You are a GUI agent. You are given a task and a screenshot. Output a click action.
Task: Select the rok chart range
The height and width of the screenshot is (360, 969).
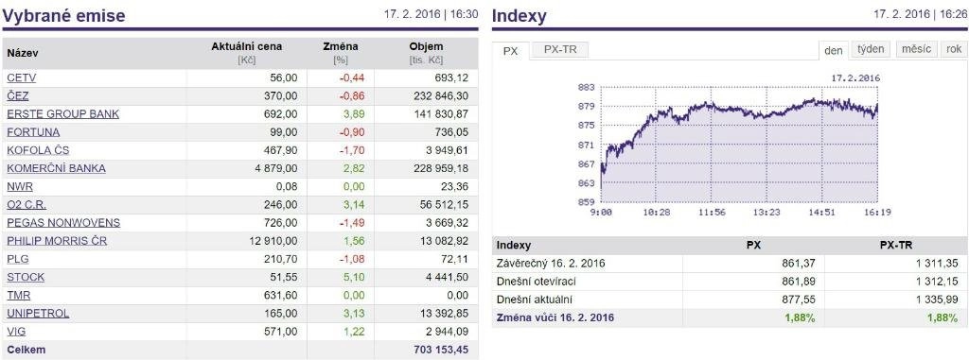[954, 49]
